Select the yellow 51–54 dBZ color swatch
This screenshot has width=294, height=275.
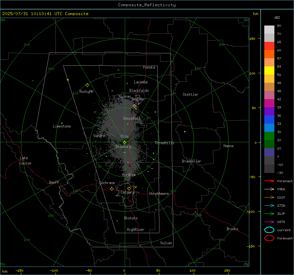(x=269, y=71)
